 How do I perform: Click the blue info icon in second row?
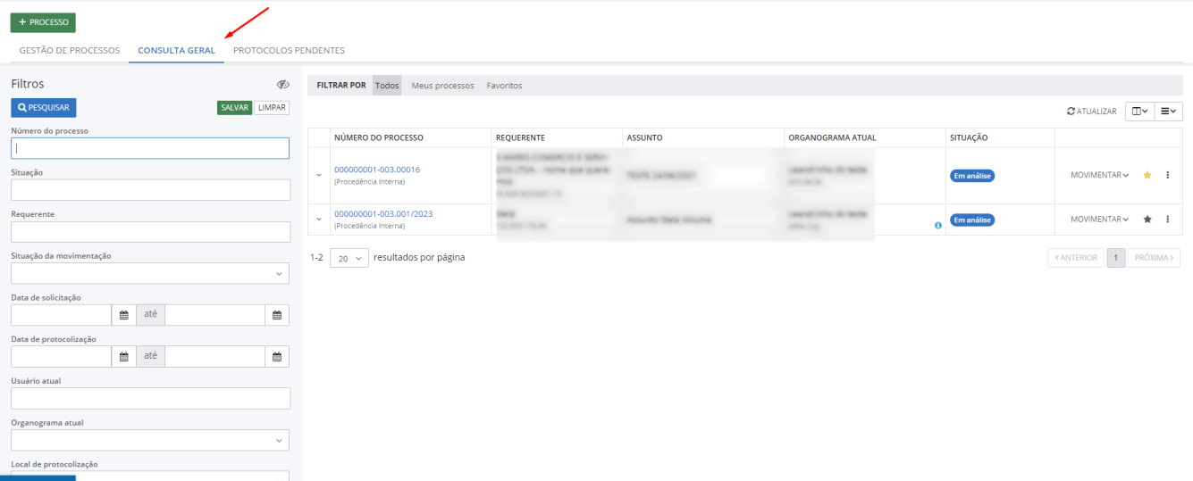coord(937,226)
